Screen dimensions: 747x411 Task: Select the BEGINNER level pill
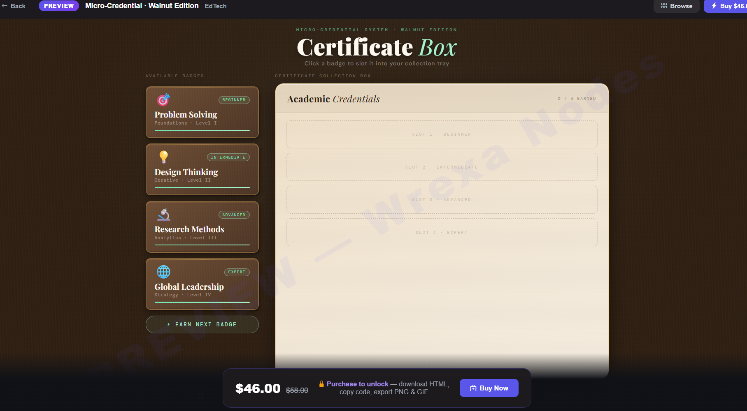coord(234,100)
